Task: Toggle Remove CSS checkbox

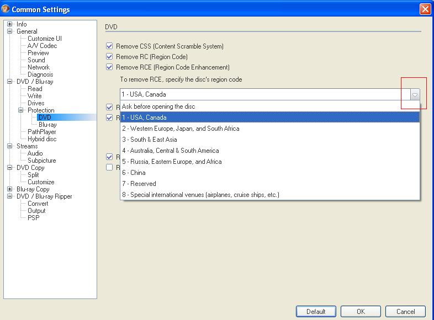Action: pos(109,46)
